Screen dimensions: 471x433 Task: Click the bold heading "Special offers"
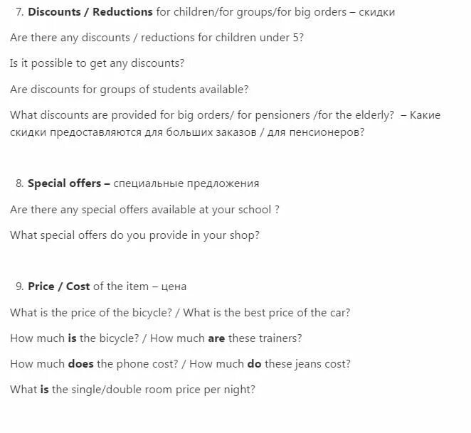pyautogui.click(x=69, y=183)
